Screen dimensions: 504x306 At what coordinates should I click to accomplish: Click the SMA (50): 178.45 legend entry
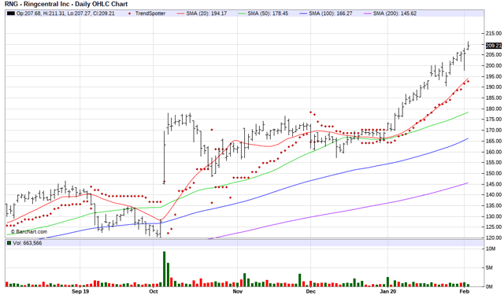click(268, 13)
